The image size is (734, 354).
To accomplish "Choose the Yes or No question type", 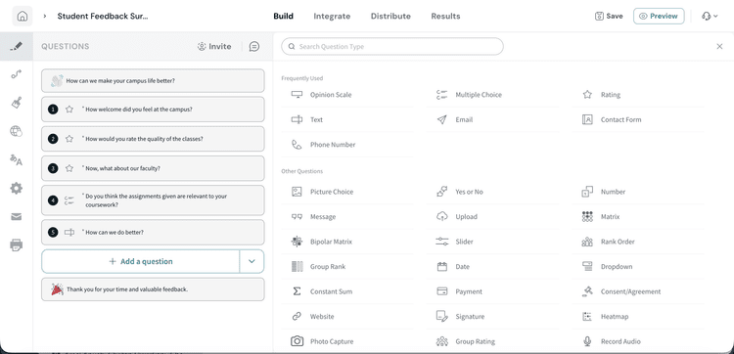I will tap(493, 192).
